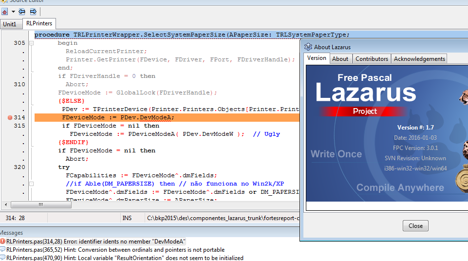The height and width of the screenshot is (261, 468).
Task: Close the About Lazarus dialog with Close button
Action: [x=415, y=226]
